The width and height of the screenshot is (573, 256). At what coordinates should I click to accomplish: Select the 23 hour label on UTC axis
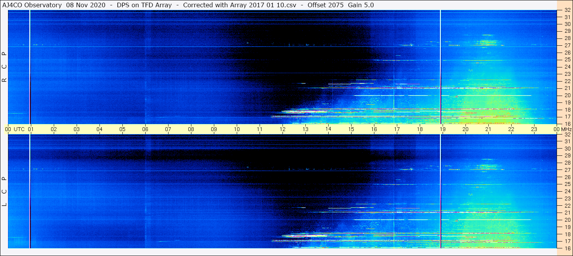pyautogui.click(x=534, y=129)
